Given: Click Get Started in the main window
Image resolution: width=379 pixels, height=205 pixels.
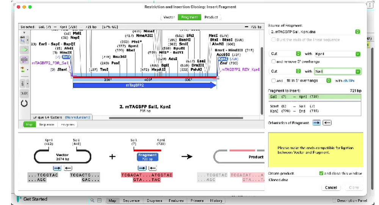Looking at the screenshot, I should (x=35, y=199).
